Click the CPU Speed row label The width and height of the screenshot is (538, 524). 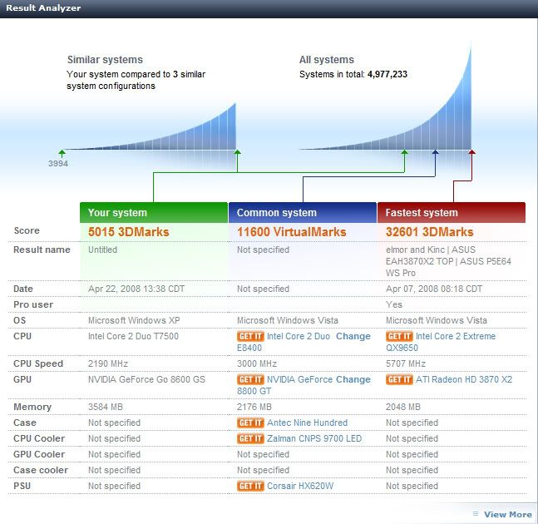pos(38,363)
